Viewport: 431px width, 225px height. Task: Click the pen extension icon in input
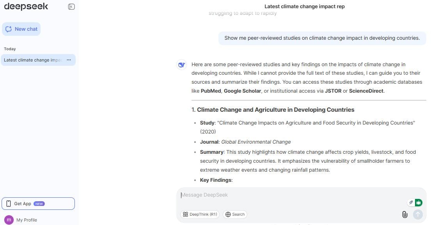click(x=411, y=202)
